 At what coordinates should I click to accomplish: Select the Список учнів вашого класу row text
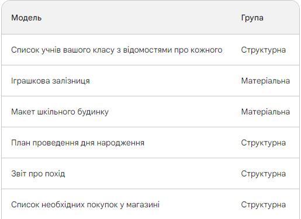(117, 50)
